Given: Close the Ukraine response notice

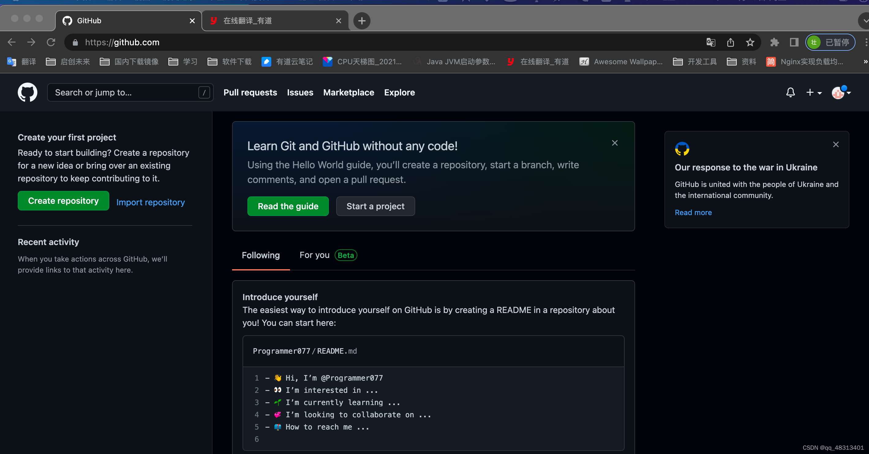Looking at the screenshot, I should pyautogui.click(x=835, y=145).
